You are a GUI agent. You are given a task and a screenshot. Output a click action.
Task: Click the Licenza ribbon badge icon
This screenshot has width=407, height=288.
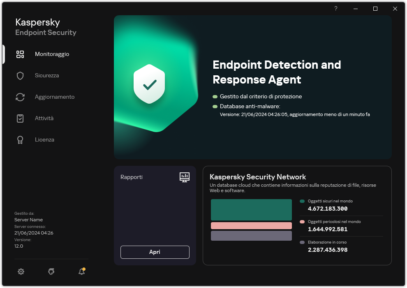pyautogui.click(x=20, y=140)
